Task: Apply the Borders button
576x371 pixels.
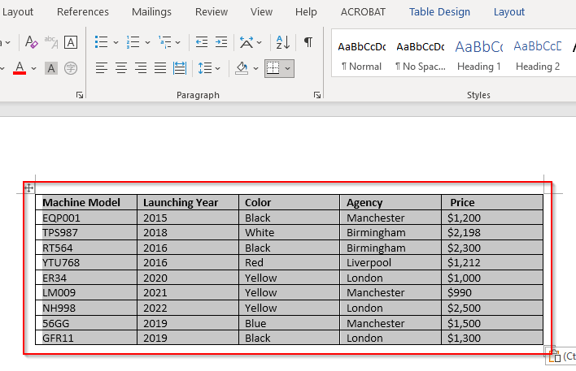Action: pyautogui.click(x=273, y=68)
